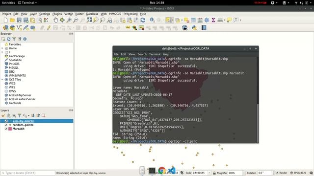
Task: Open the Scale combo box dropdown
Action: tap(209, 173)
